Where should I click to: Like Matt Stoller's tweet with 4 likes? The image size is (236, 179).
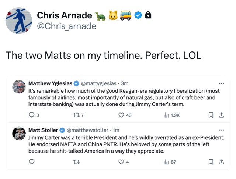coord(121,162)
